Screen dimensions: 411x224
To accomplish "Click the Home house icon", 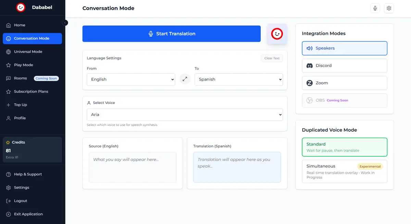I will click(9, 25).
